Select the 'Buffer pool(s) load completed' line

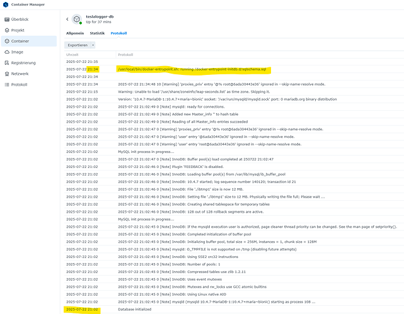pos(234,159)
